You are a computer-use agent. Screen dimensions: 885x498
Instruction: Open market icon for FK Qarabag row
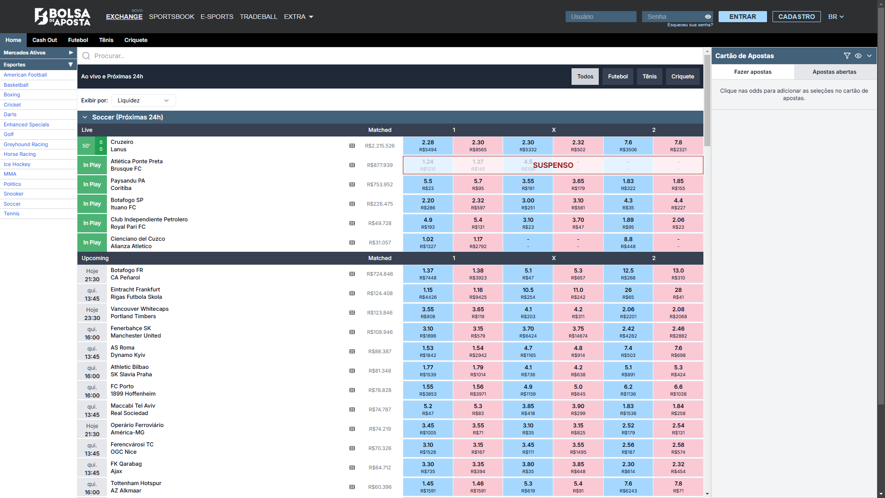pyautogui.click(x=352, y=468)
